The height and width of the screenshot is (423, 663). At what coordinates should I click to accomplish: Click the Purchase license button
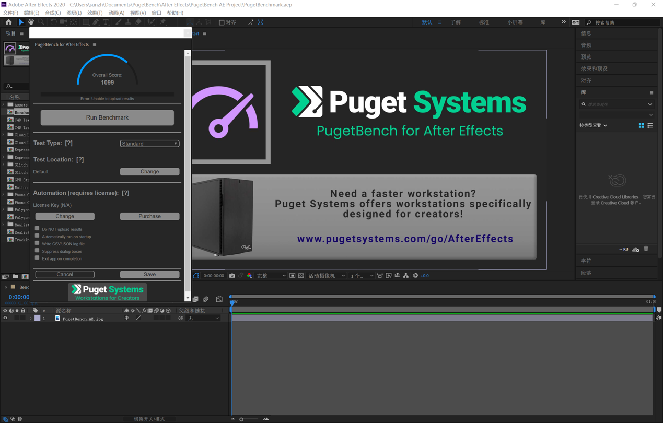point(149,216)
